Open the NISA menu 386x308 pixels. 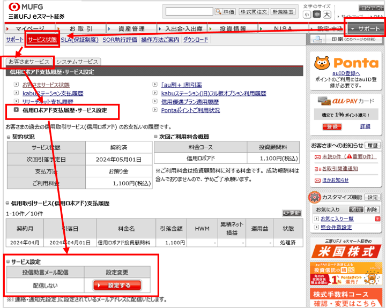point(284,28)
